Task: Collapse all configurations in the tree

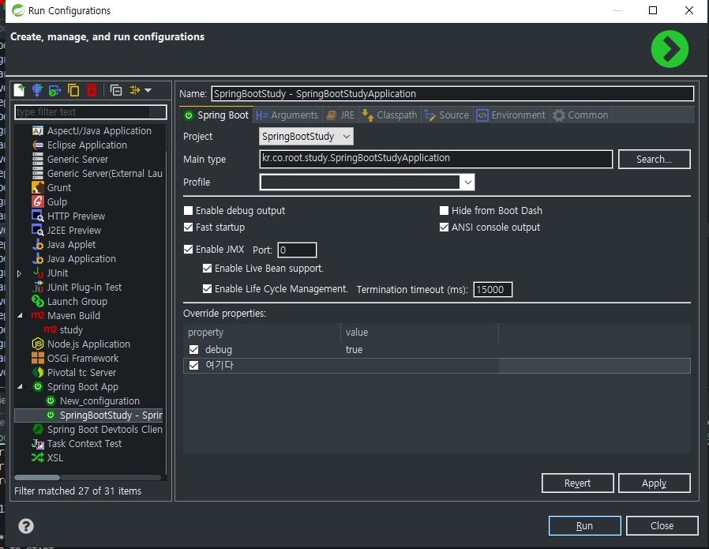Action: pyautogui.click(x=116, y=90)
